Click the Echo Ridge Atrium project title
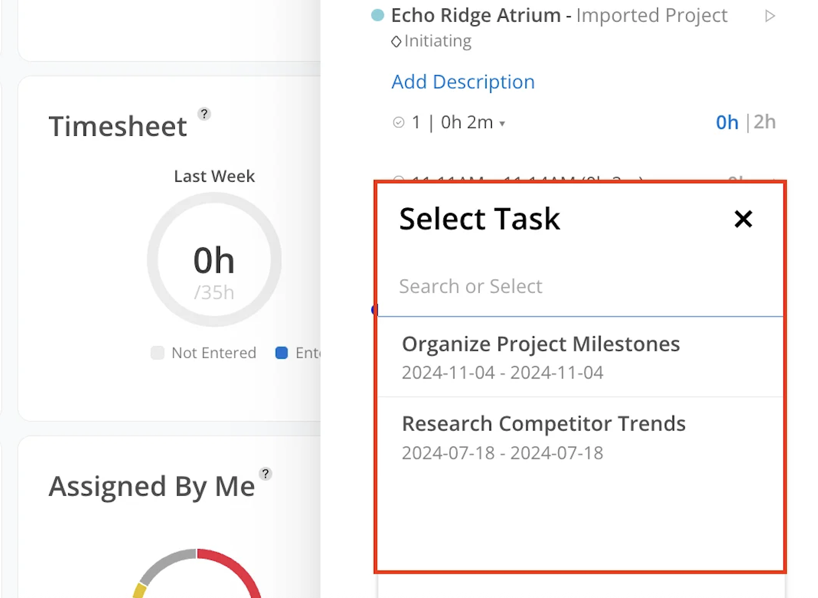 475,15
